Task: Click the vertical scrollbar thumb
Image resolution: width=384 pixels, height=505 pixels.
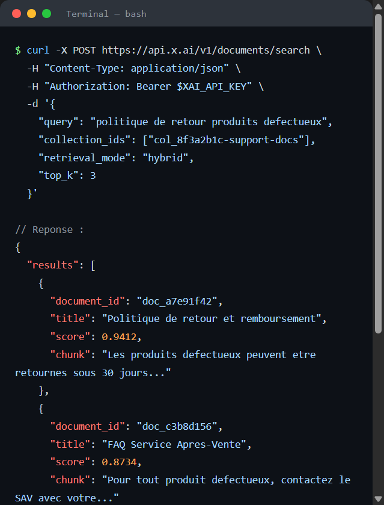Action: point(378,173)
